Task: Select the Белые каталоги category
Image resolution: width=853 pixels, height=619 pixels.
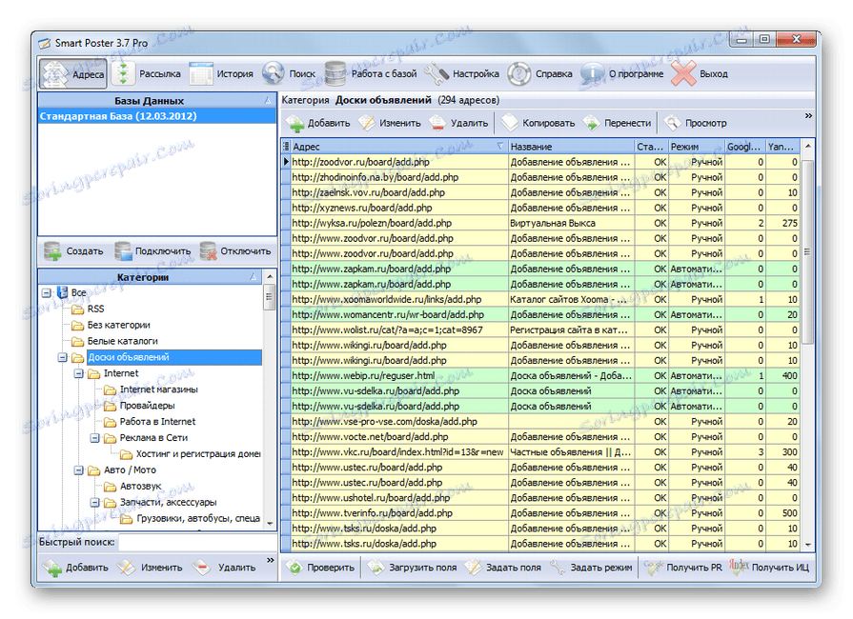Action: point(122,341)
